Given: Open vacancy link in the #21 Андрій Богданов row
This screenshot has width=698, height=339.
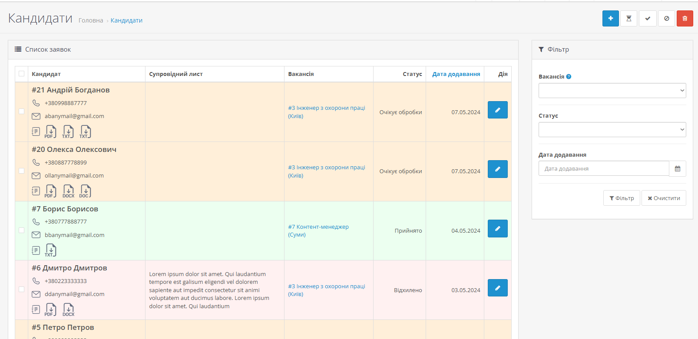Looking at the screenshot, I should [327, 112].
